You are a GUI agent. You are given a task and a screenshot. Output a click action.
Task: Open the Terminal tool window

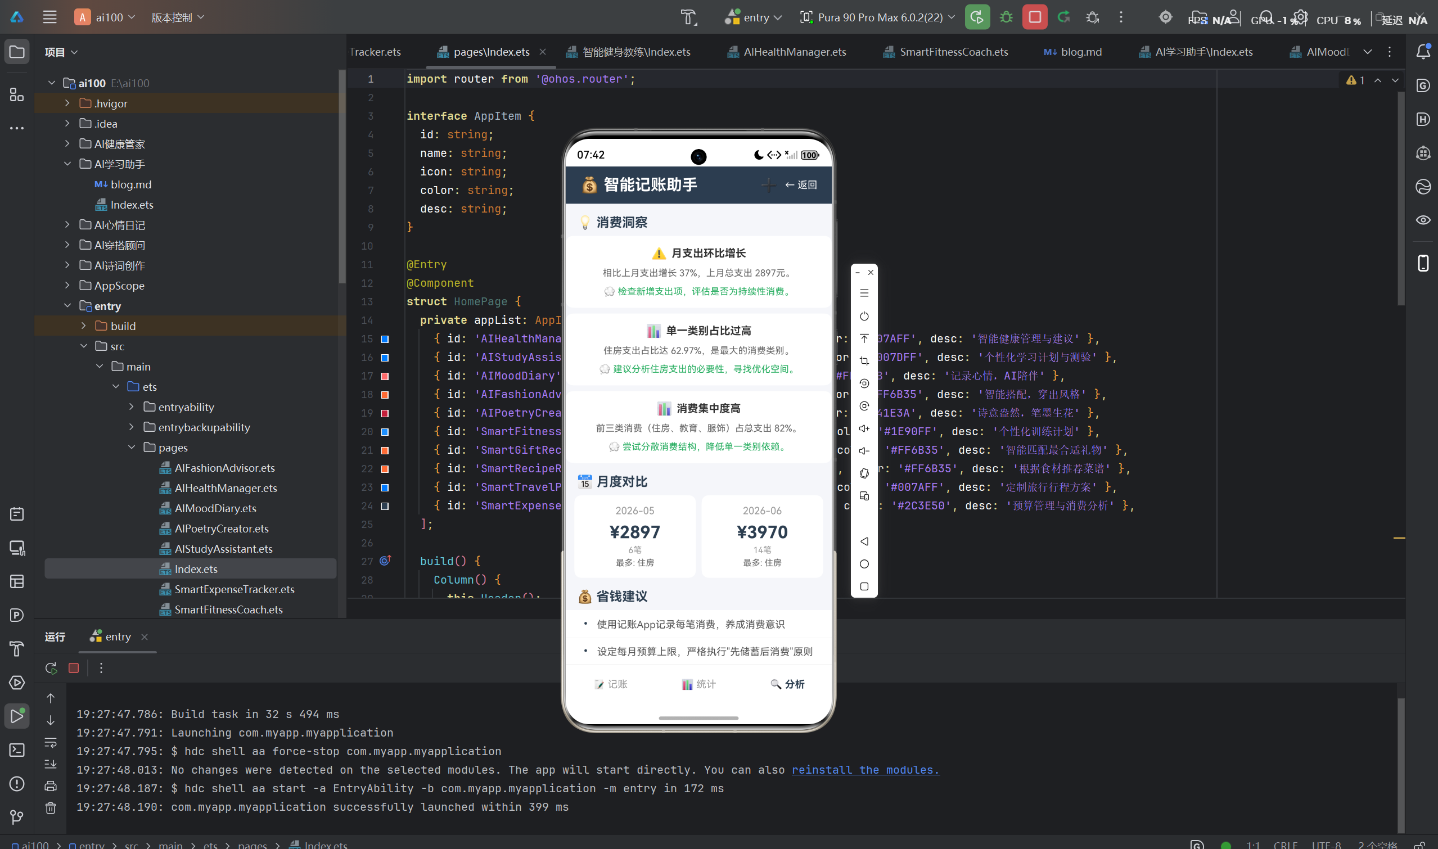[x=17, y=749]
